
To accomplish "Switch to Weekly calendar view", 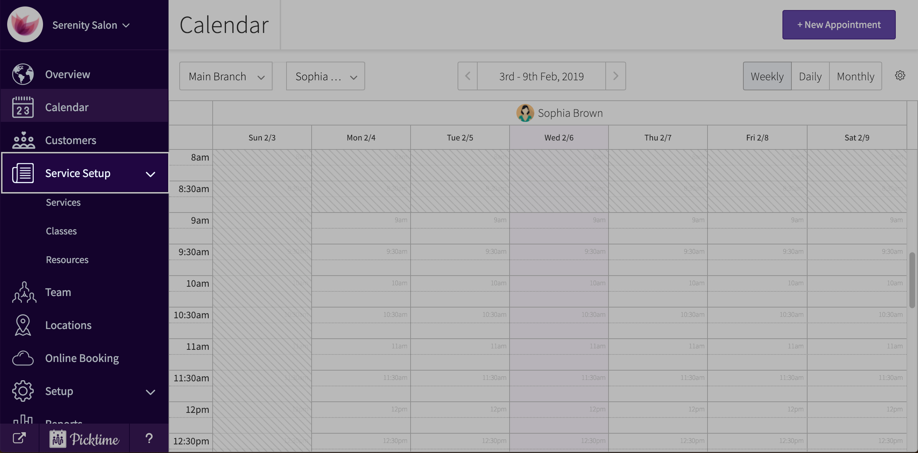I will pos(767,76).
